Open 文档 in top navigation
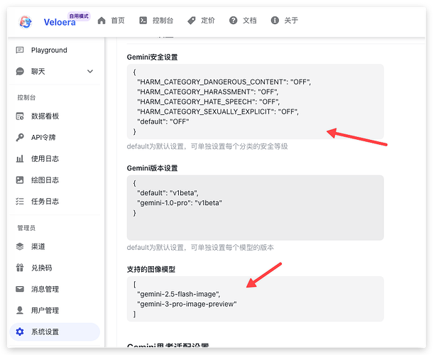This screenshot has width=433, height=355. click(x=250, y=21)
